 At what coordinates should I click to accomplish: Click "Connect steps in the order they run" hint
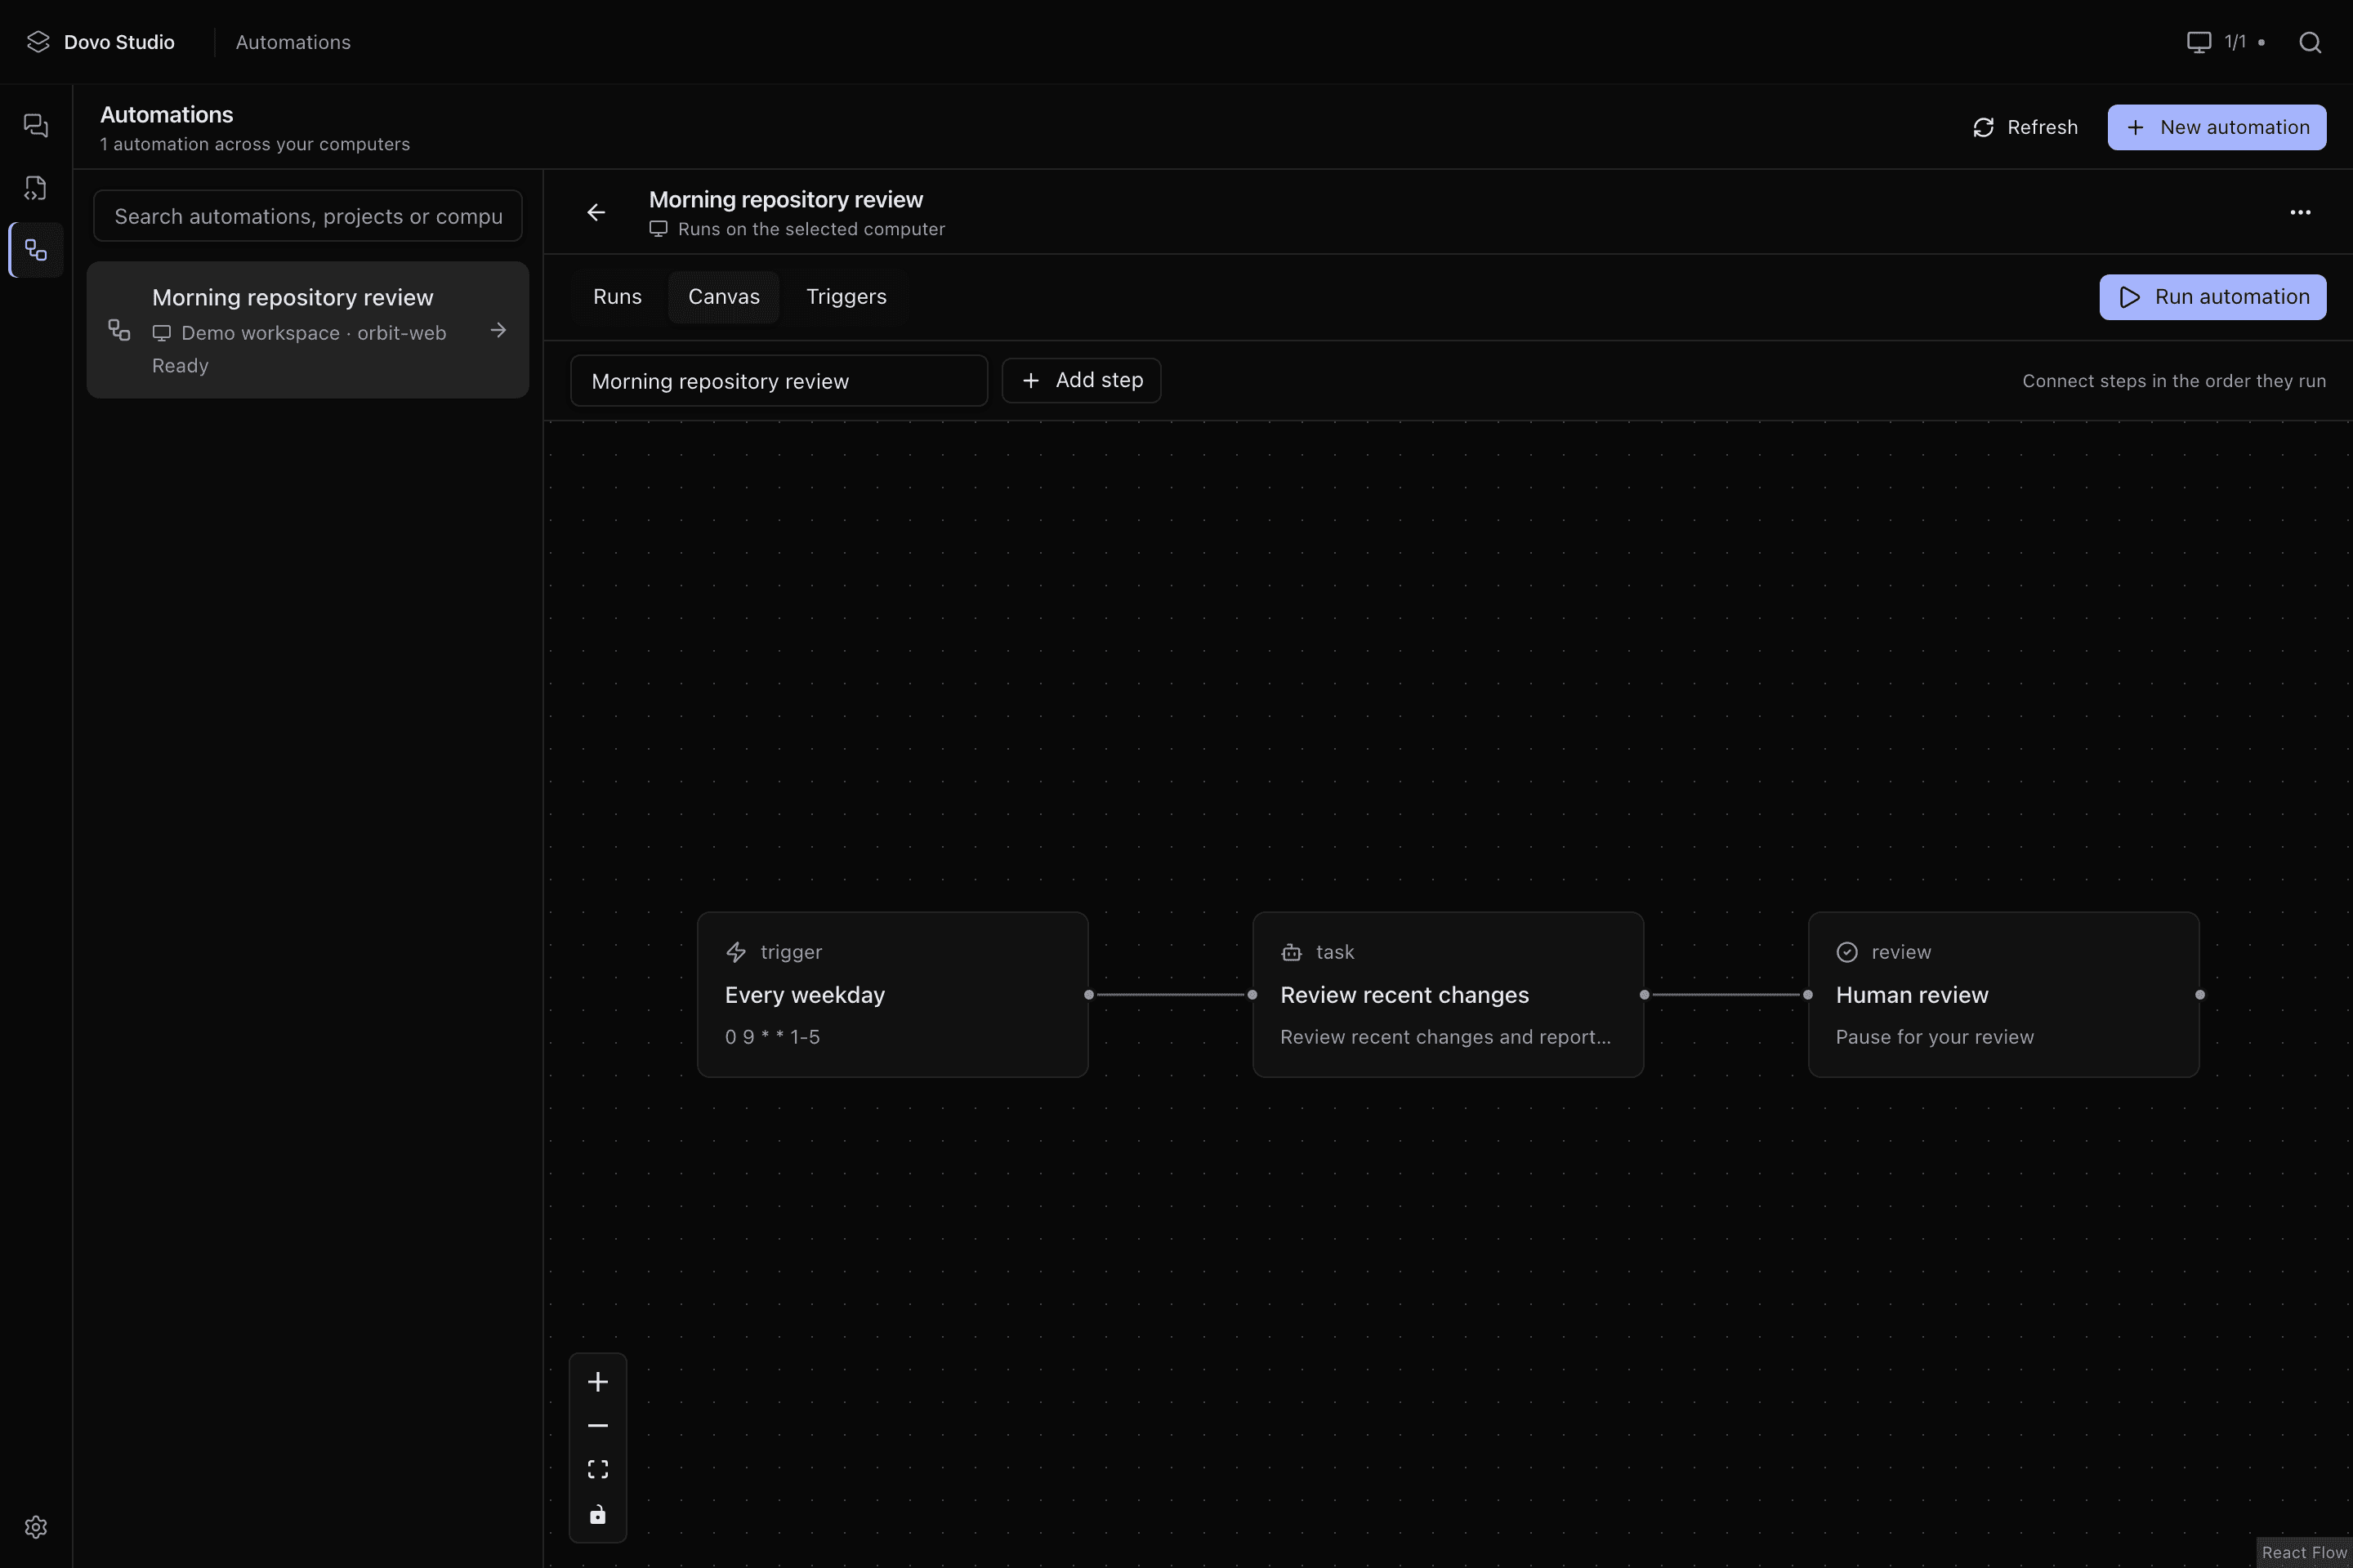point(2174,381)
